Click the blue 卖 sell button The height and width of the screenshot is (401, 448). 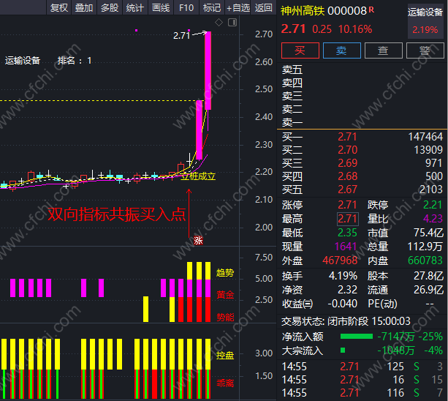click(x=342, y=50)
